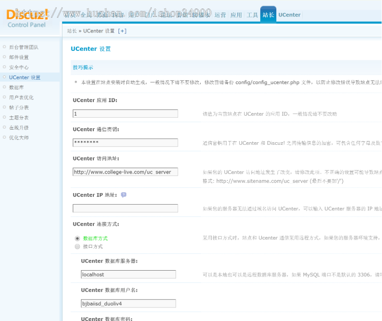
Task: Open the 应用 menu
Action: point(236,14)
